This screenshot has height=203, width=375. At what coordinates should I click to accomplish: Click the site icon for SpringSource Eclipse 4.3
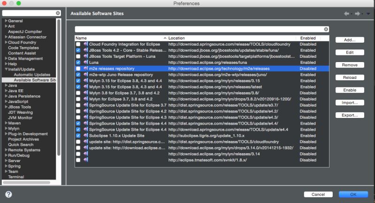[85, 117]
